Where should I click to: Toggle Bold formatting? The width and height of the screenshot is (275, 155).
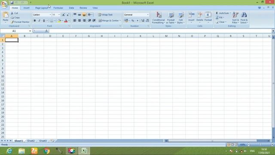tap(35, 21)
